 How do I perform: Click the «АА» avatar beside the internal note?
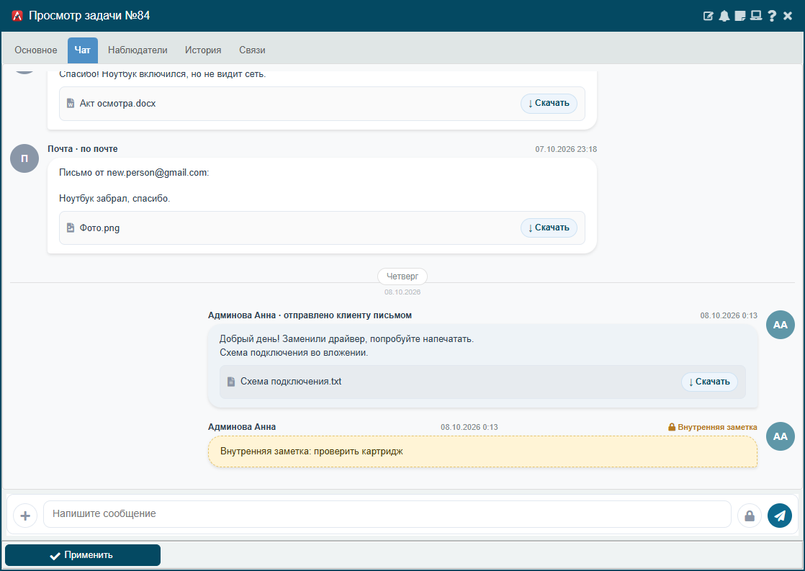pyautogui.click(x=781, y=436)
